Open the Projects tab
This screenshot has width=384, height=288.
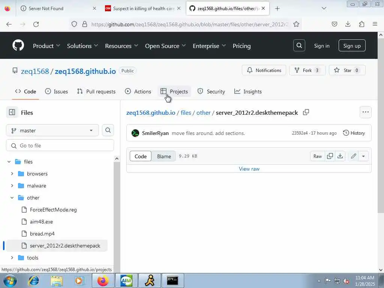click(174, 91)
